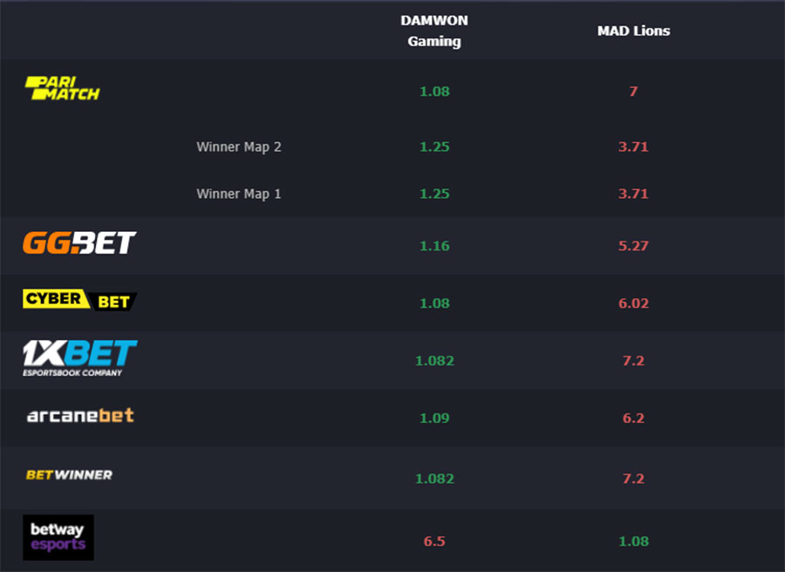Select the Winner Map 2 label
785x572 pixels.
(239, 147)
